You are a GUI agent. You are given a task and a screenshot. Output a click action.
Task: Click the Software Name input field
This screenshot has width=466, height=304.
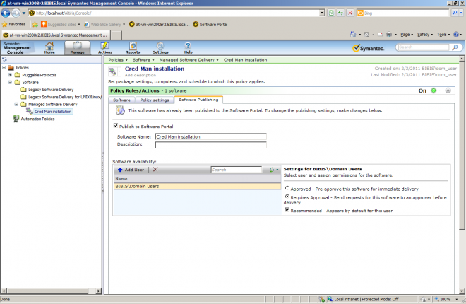pos(210,136)
